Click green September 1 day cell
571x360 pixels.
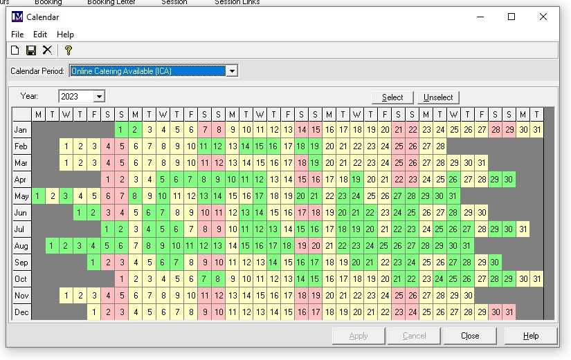tap(93, 263)
